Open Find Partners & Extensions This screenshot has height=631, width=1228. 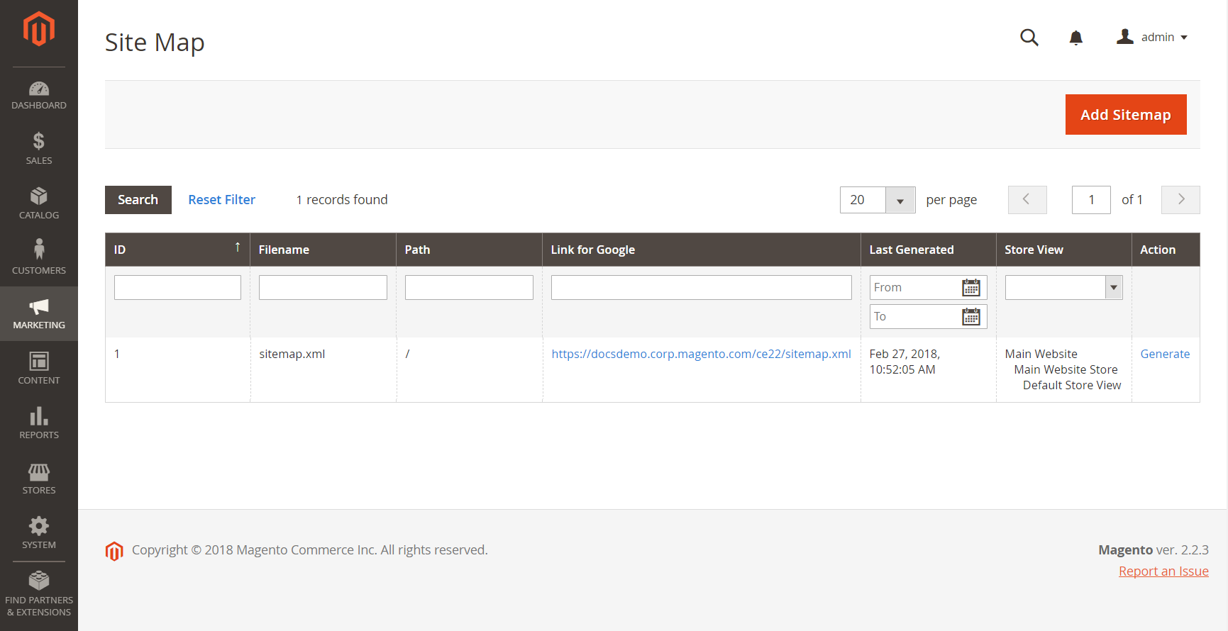coord(39,594)
